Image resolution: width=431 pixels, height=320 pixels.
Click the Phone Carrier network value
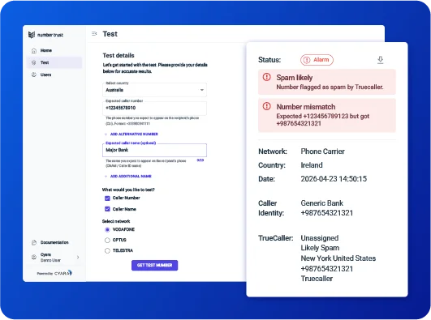pos(323,151)
